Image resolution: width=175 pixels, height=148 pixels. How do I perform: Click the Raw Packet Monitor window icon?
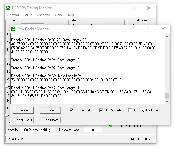pos(13,29)
